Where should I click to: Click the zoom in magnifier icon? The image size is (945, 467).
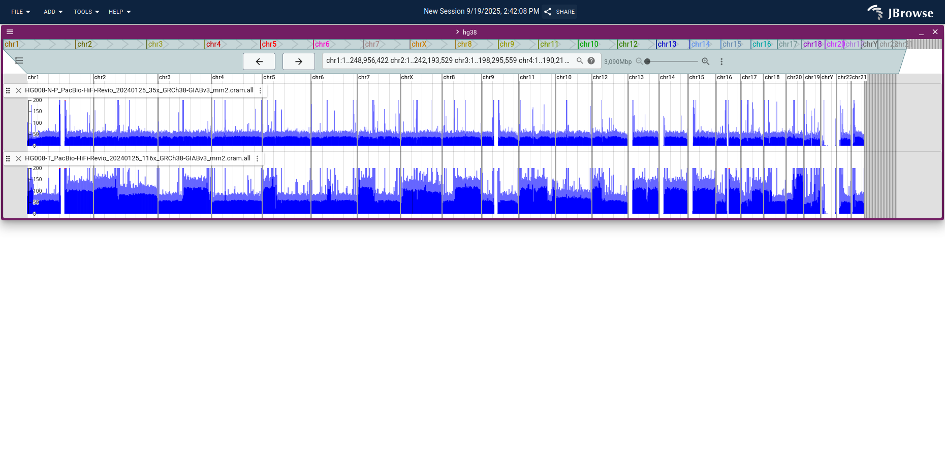pos(706,61)
